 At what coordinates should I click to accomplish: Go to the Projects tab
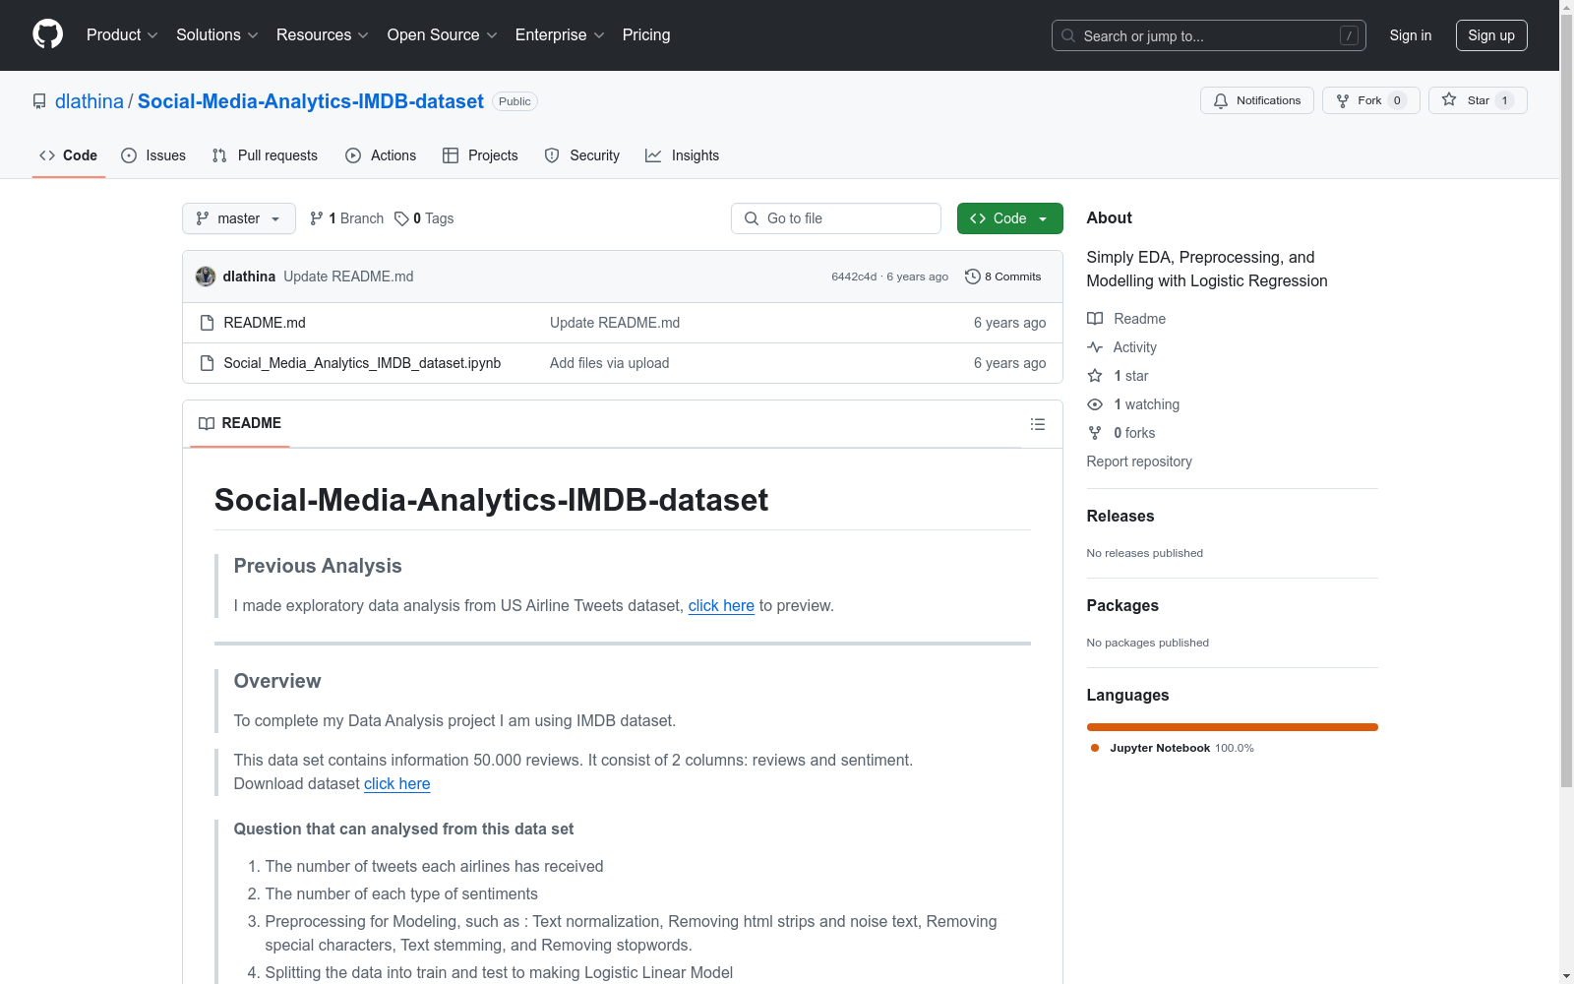click(480, 155)
